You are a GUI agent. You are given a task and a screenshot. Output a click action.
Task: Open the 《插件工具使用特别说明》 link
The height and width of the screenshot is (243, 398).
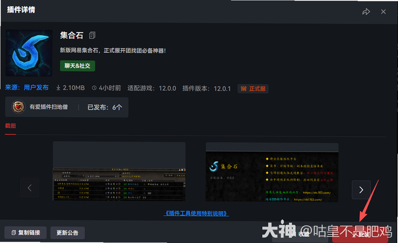pos(196,213)
